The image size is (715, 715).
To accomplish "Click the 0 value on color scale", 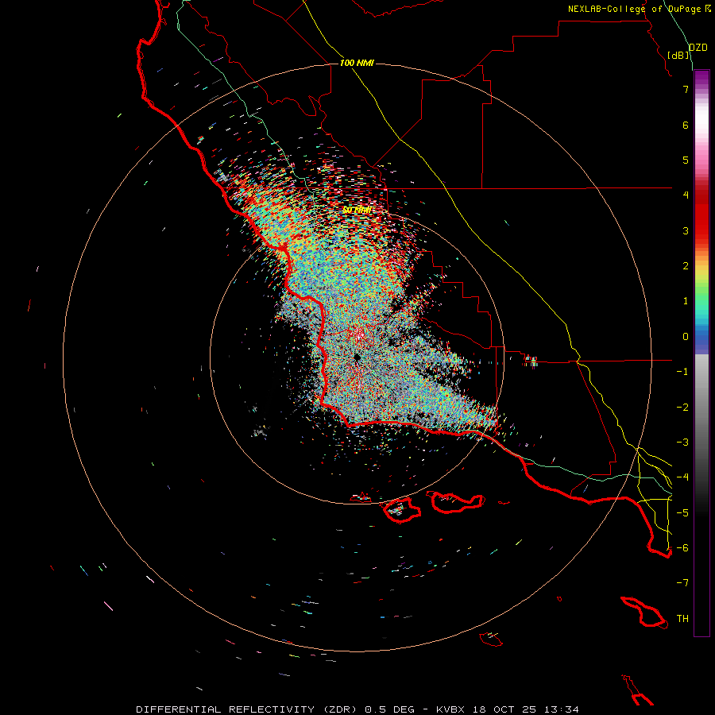I will click(x=686, y=337).
